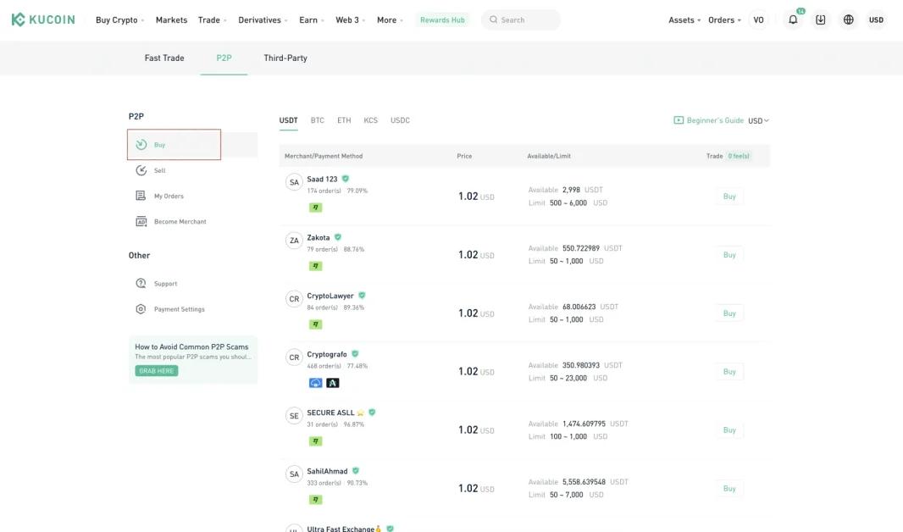
Task: Click the Beginner's Guide video icon
Action: pos(679,120)
